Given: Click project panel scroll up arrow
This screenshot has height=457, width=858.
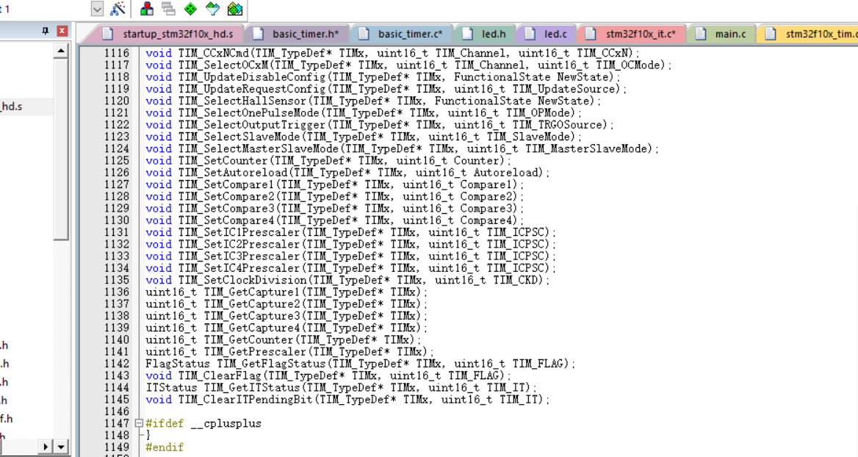Looking at the screenshot, I should 61,51.
